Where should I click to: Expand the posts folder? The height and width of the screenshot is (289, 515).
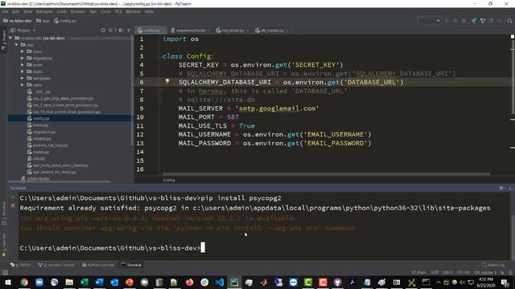23,65
